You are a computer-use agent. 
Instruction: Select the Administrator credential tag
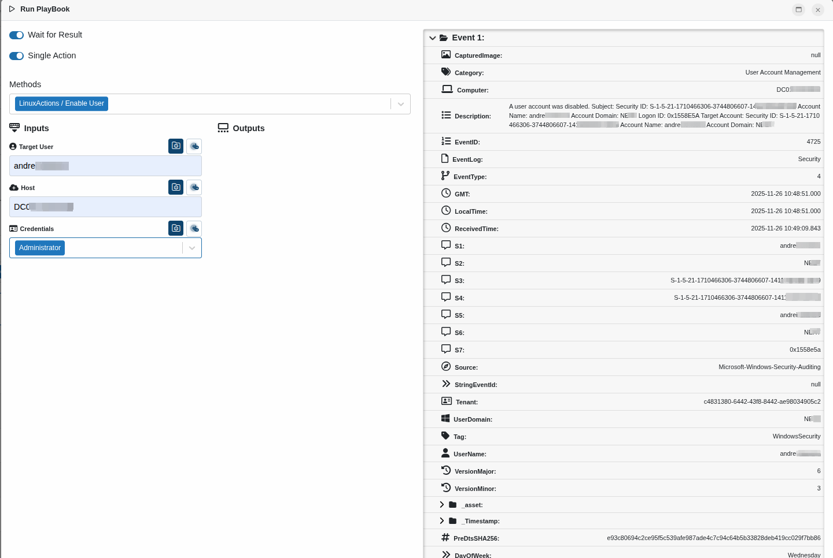(x=40, y=248)
